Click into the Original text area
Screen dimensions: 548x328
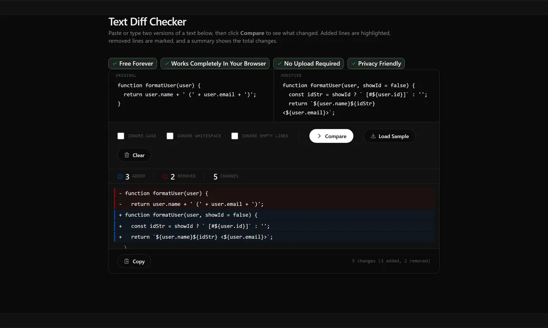(x=191, y=99)
